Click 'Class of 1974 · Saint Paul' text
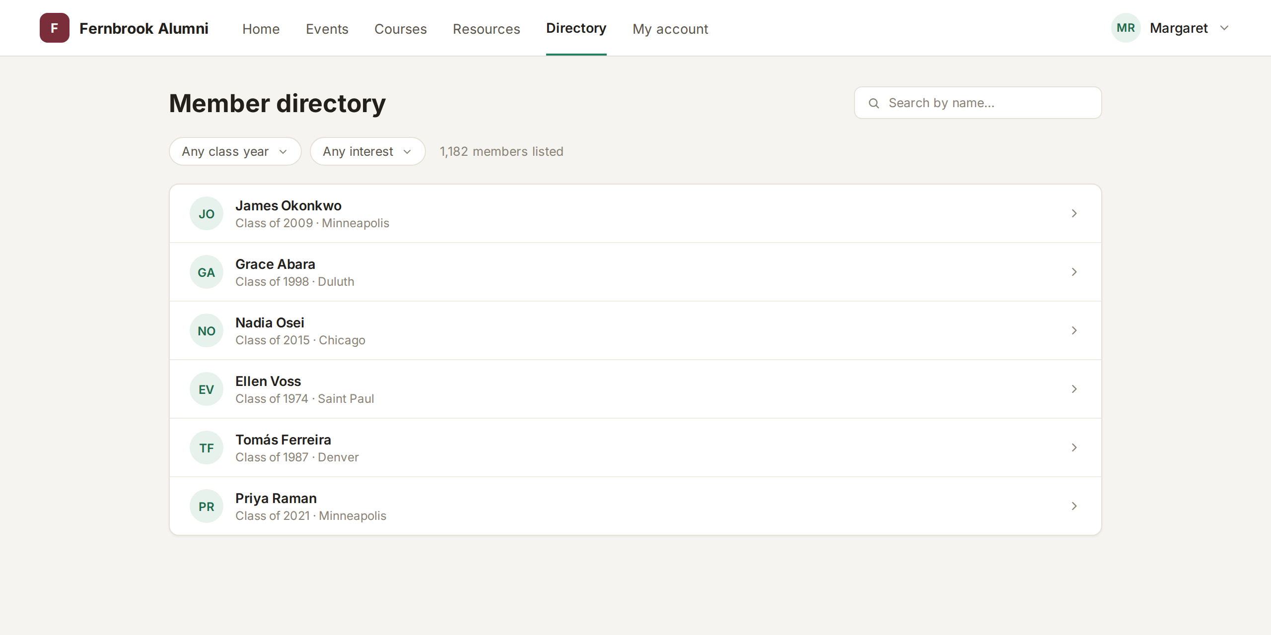The width and height of the screenshot is (1271, 635). (304, 399)
